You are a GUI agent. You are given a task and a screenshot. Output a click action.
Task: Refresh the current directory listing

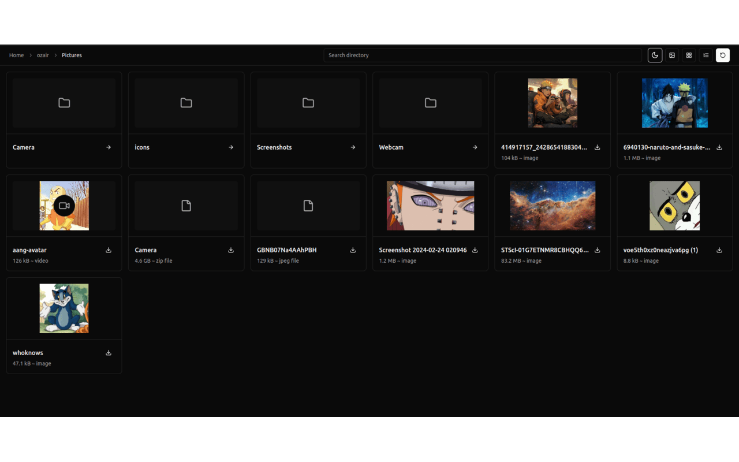pos(722,55)
